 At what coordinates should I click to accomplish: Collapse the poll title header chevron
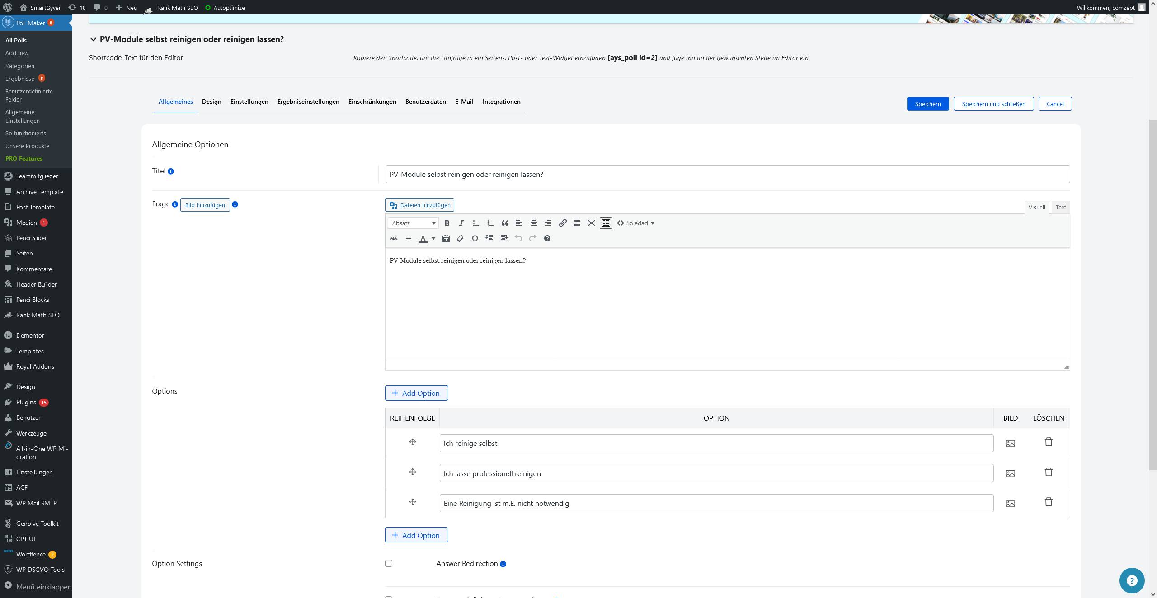click(93, 39)
